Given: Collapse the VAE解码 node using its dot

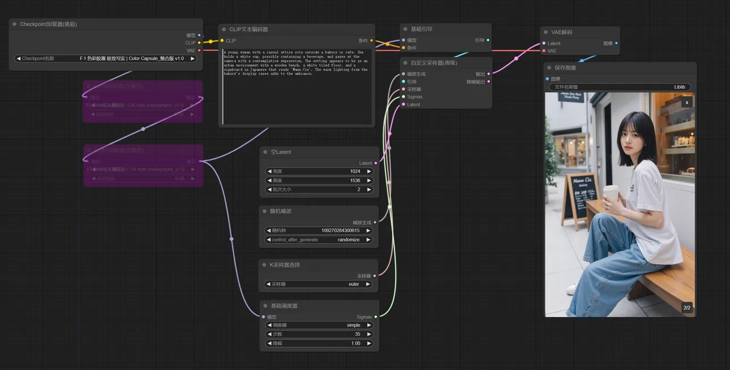Looking at the screenshot, I should [x=546, y=32].
